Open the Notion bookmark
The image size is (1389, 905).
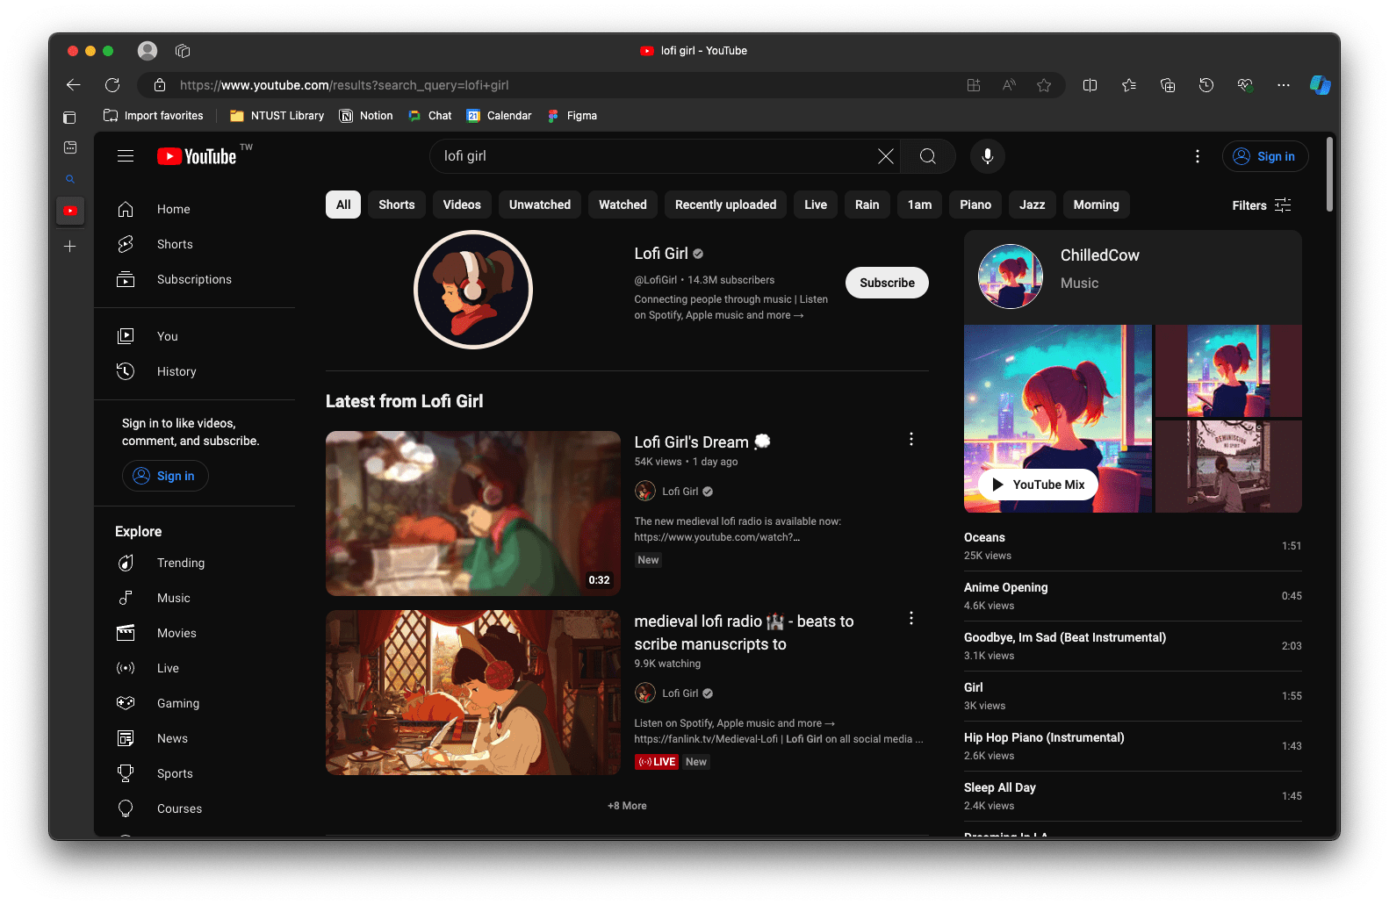tap(366, 116)
